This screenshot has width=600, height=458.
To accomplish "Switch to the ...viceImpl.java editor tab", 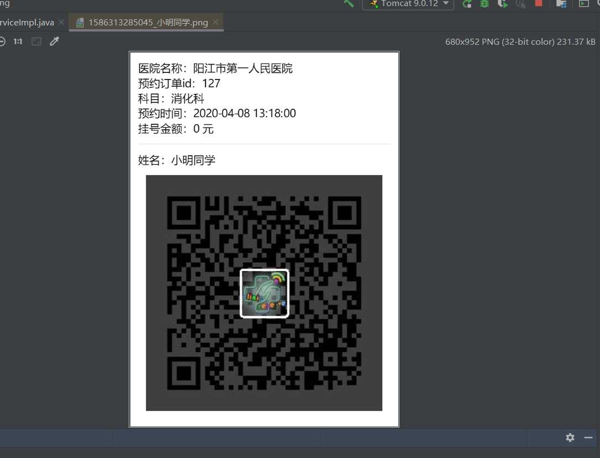I will pos(27,22).
